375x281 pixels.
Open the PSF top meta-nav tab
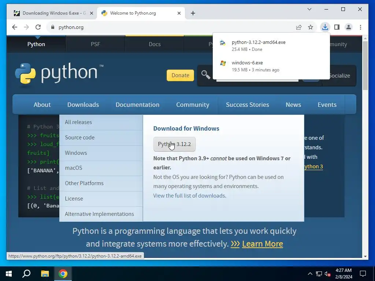(95, 44)
